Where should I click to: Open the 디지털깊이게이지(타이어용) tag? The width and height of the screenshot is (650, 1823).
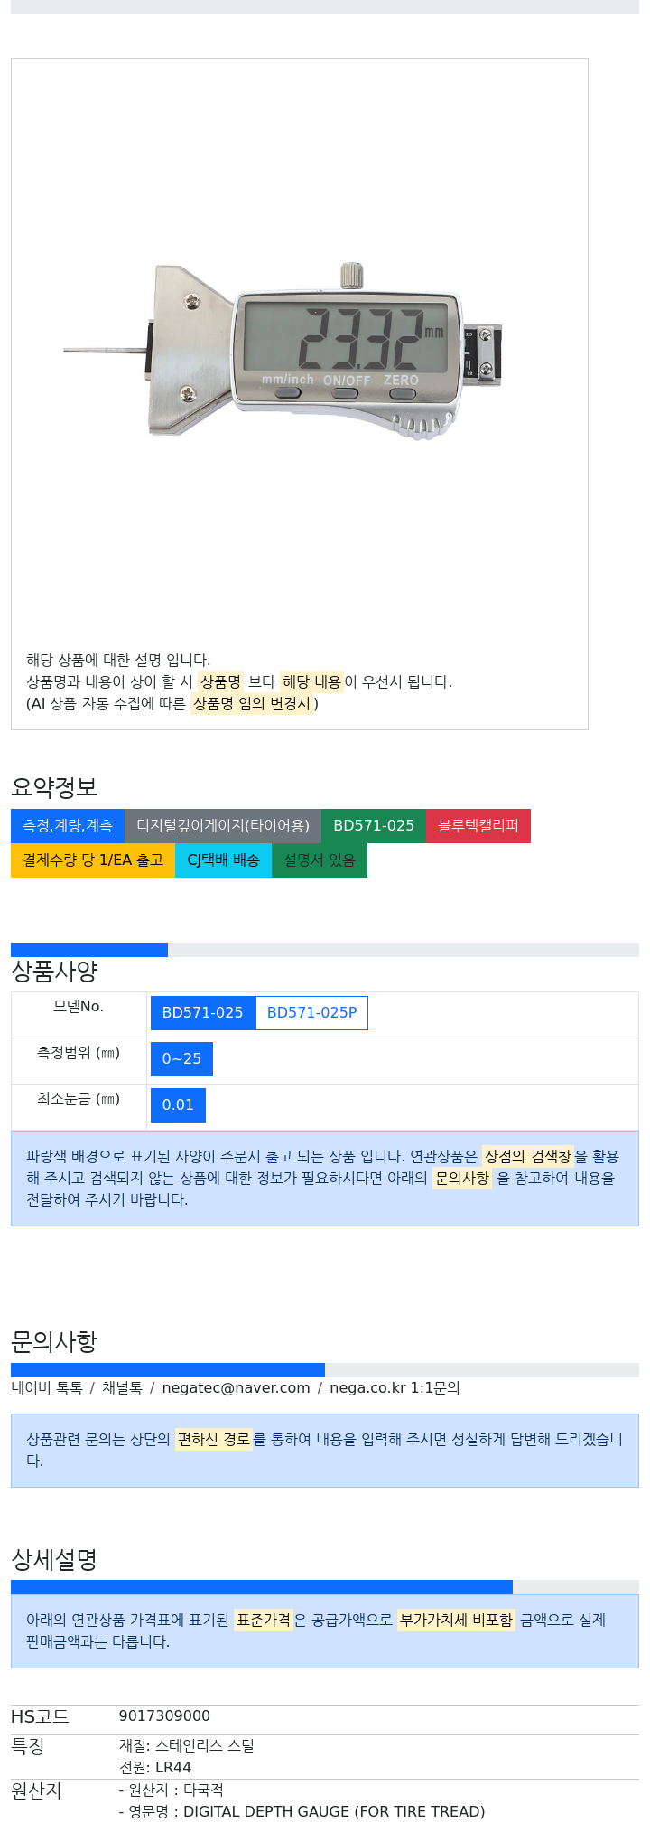pos(223,826)
